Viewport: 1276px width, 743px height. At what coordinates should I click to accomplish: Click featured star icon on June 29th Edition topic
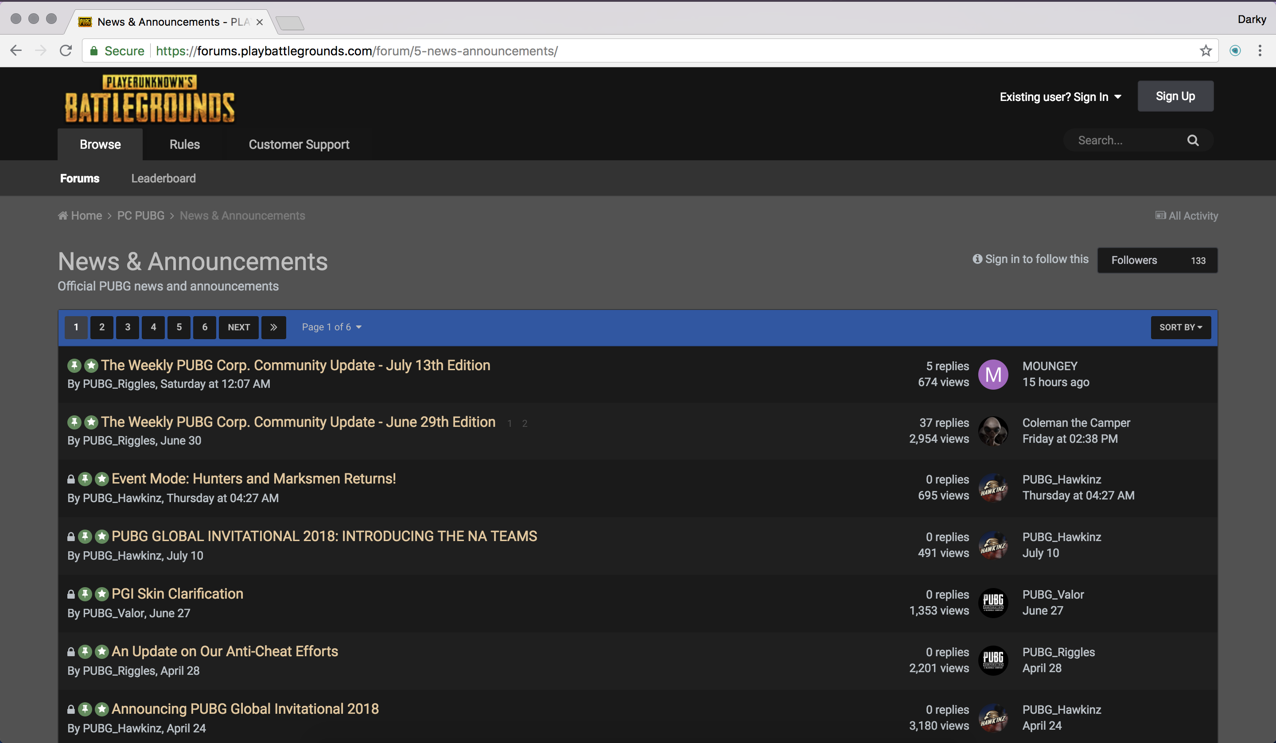[x=91, y=422]
